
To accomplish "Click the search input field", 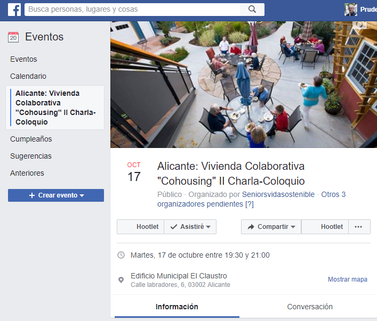I will 132,10.
